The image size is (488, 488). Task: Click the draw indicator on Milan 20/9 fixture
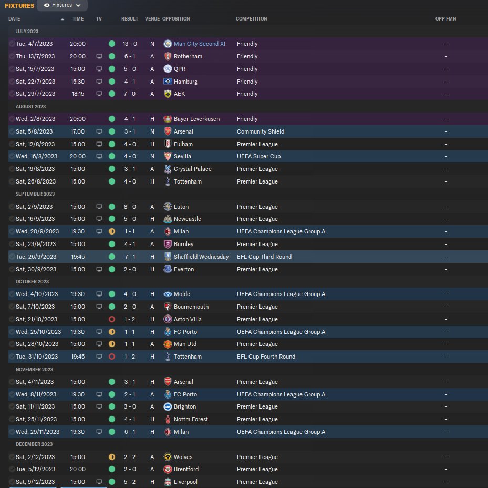point(112,231)
